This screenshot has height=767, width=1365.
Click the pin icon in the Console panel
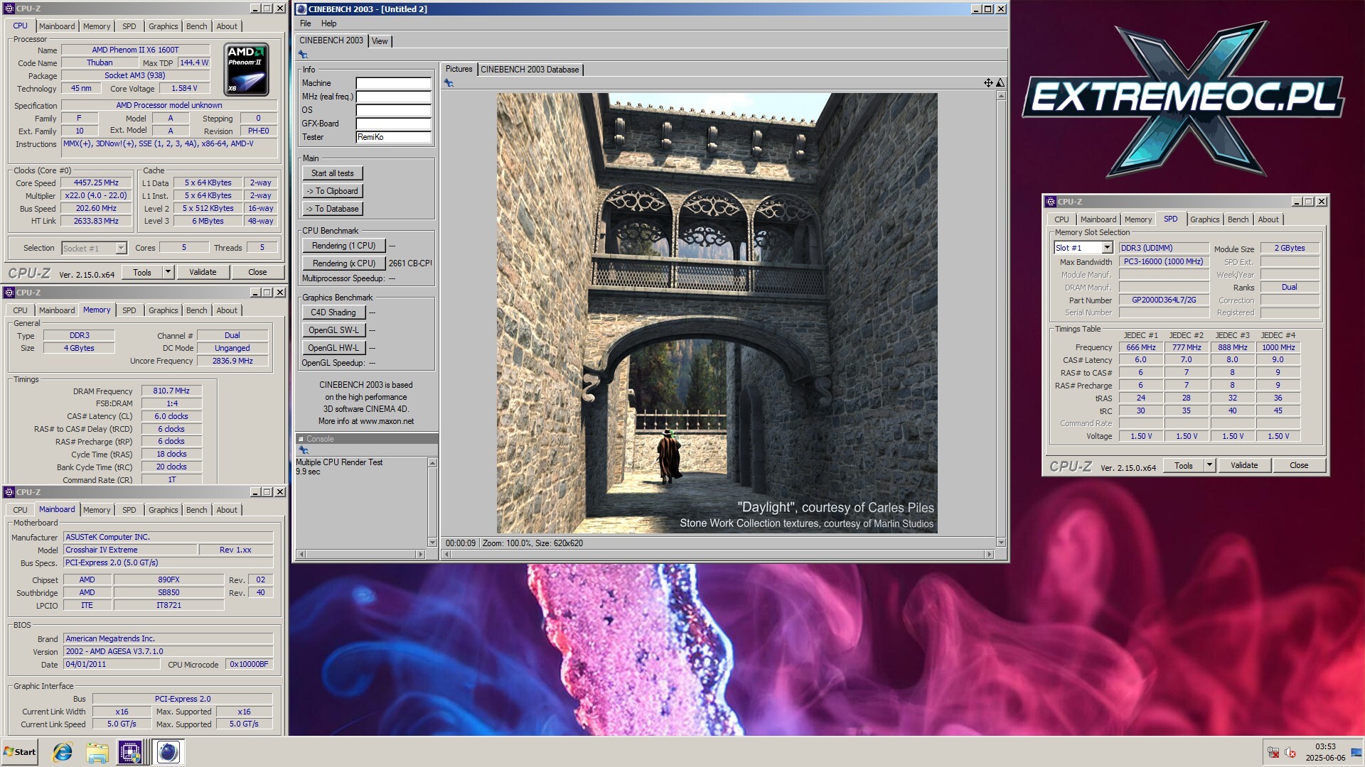coord(304,450)
